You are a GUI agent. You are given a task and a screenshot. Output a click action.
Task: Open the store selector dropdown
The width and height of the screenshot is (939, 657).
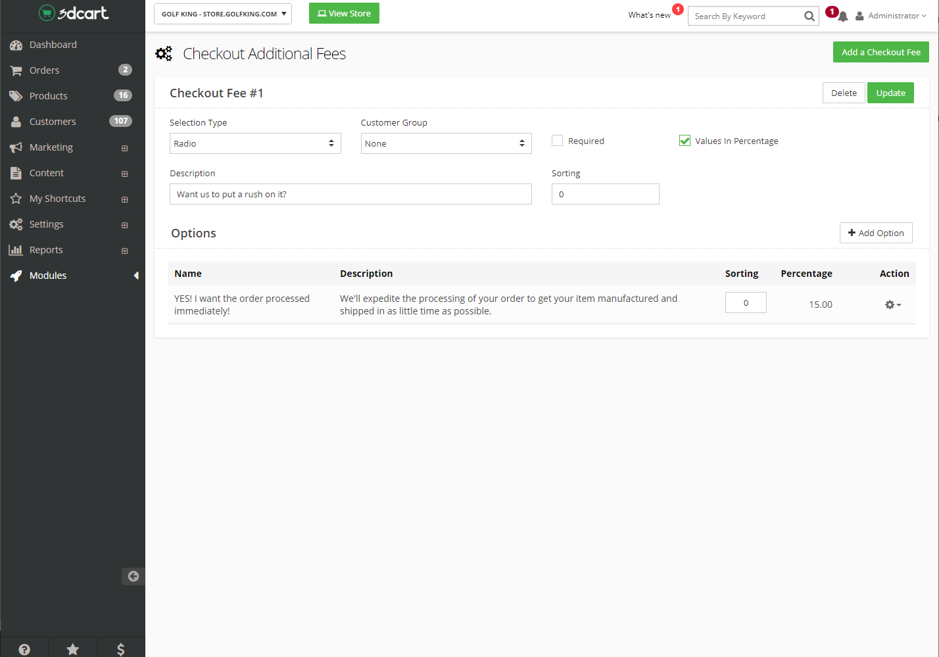point(223,14)
